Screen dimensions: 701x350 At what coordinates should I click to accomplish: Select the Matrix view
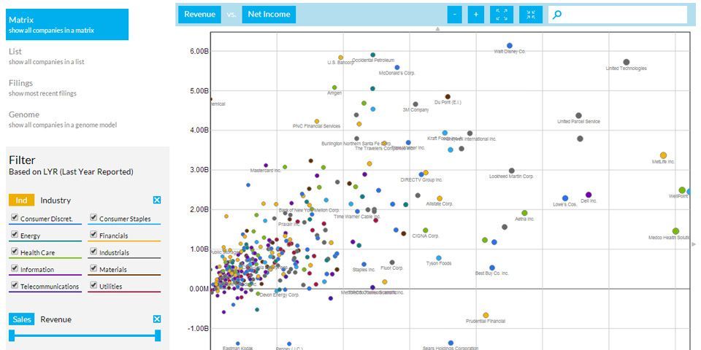click(67, 25)
